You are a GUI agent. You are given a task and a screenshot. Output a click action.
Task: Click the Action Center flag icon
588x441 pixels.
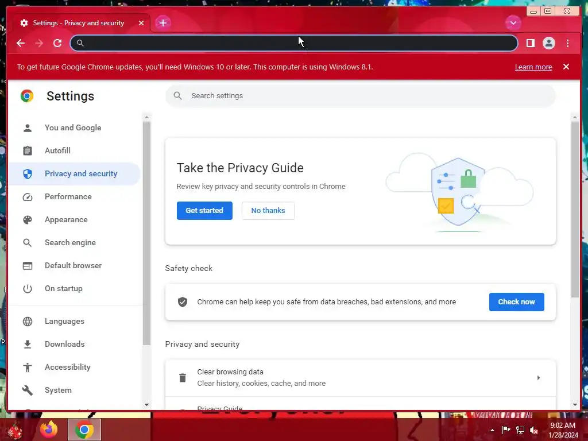tap(506, 430)
